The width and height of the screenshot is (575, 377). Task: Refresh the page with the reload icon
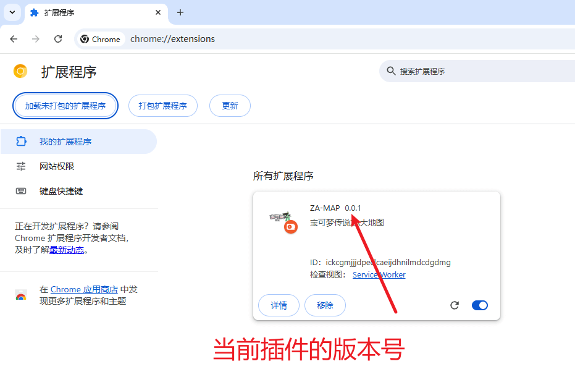click(x=59, y=38)
